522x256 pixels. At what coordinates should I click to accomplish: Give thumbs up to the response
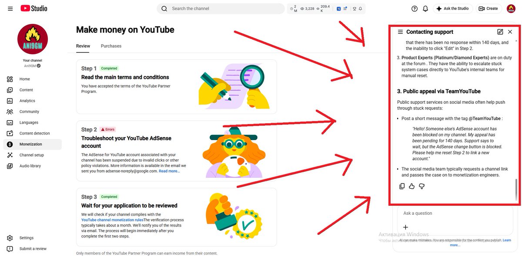click(x=412, y=186)
